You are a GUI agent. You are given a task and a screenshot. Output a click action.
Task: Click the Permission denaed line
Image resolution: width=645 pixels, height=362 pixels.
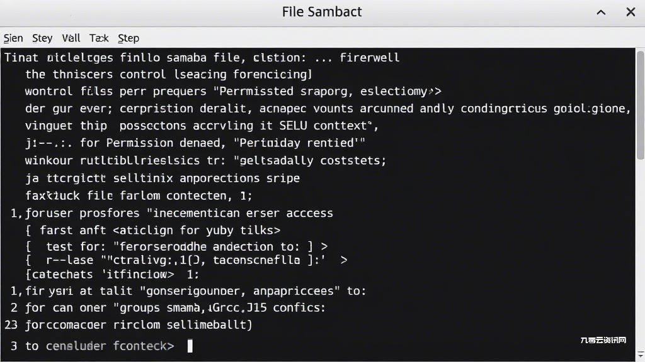click(x=195, y=143)
